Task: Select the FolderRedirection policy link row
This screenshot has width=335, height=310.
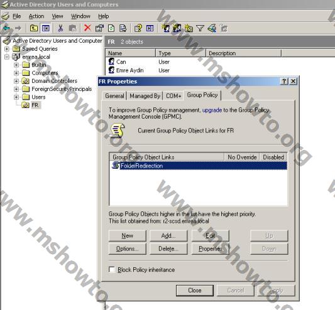Action: (x=199, y=166)
